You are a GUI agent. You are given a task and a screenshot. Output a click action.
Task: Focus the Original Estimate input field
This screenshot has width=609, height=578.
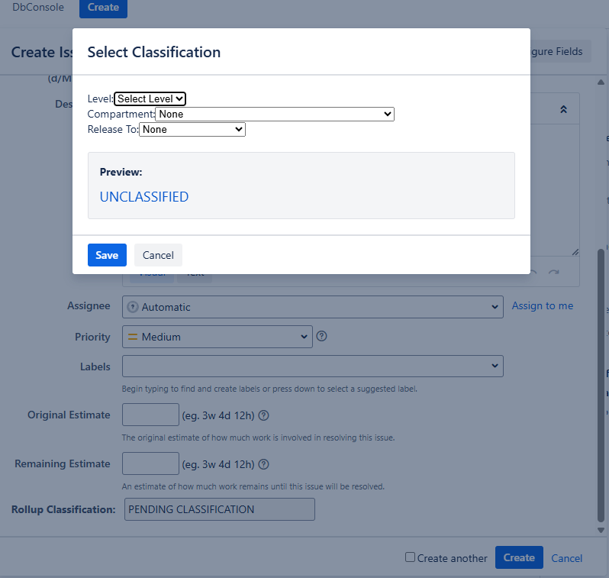pos(150,415)
